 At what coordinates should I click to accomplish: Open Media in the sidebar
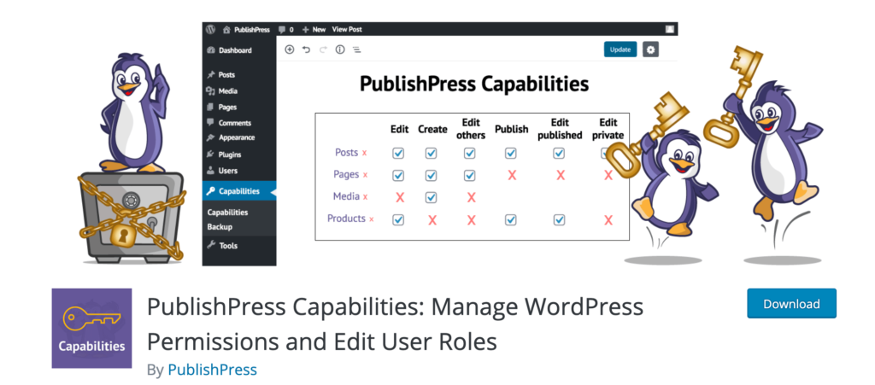tap(239, 90)
